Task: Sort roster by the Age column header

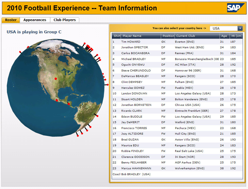Action: (x=224, y=36)
